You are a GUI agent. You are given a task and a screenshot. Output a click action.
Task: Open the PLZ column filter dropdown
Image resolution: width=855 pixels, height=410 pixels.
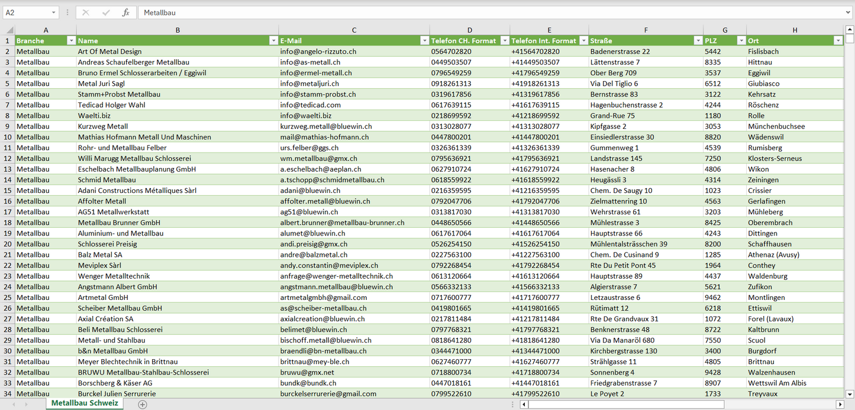(741, 41)
